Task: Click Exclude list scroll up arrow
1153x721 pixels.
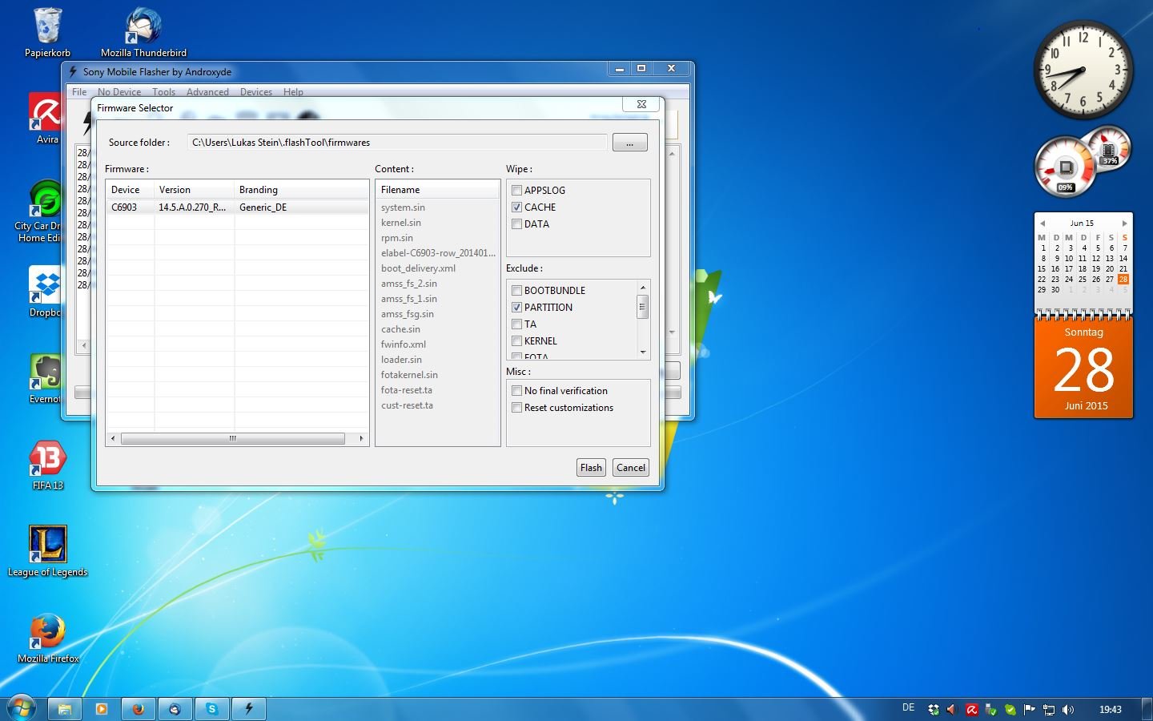Action: point(642,287)
